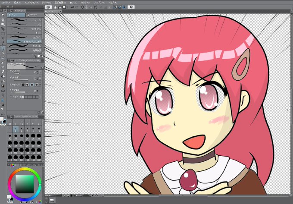293x204 pixels.
Task: Open the Save icon dropdown arrow
Action: click(x=67, y=7)
